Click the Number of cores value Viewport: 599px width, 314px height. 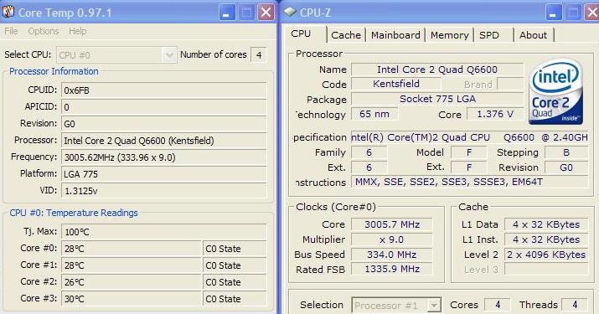click(259, 55)
